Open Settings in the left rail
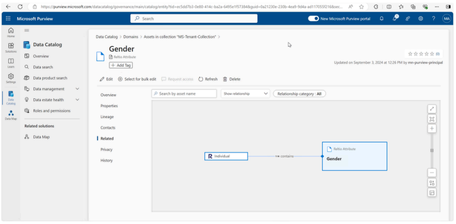Viewport: 456px width, 224px height. [11, 78]
